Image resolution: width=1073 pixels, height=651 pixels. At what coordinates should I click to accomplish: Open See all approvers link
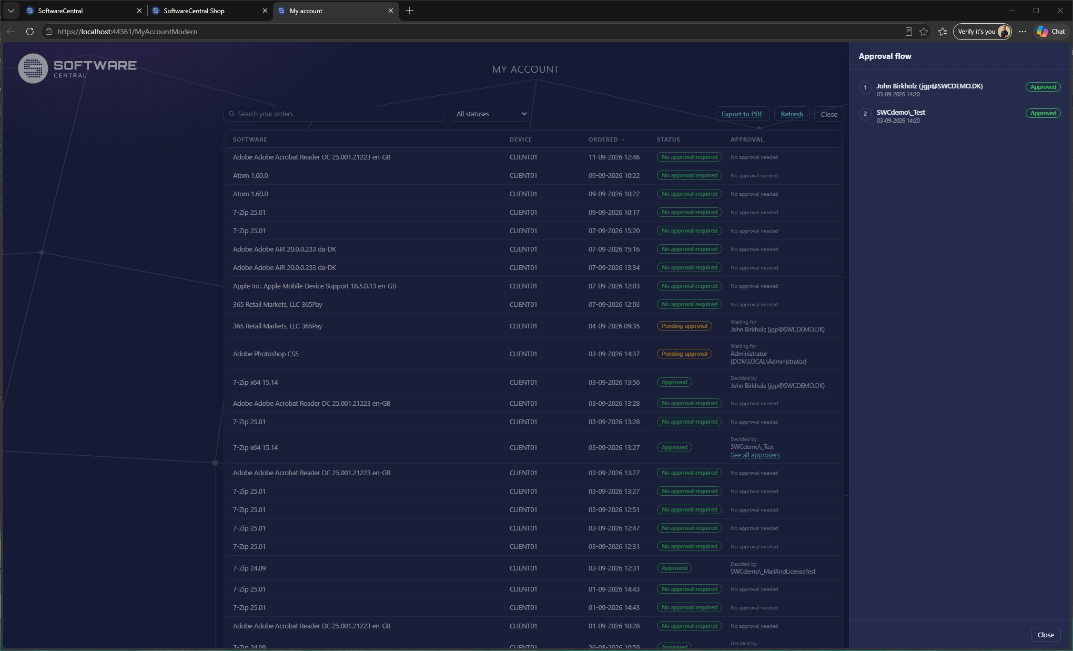(x=755, y=455)
